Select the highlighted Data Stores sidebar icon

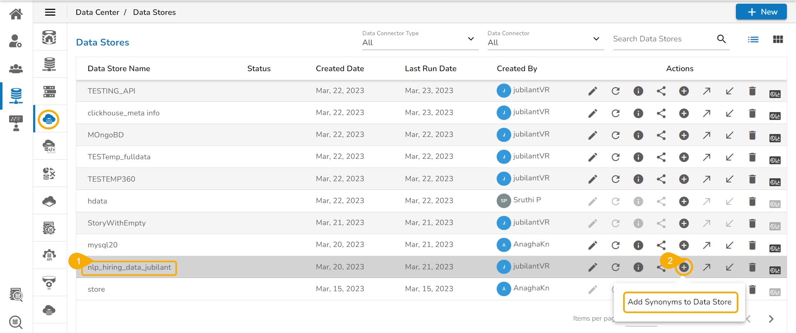[x=49, y=120]
